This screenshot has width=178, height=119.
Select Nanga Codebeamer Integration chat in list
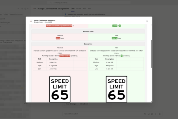click(x=13, y=41)
